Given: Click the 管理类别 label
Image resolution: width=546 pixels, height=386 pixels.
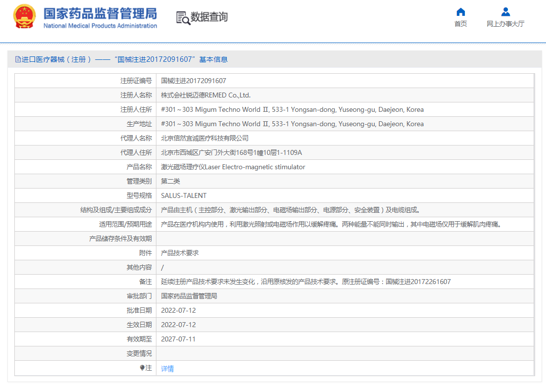Looking at the screenshot, I should pyautogui.click(x=139, y=181).
